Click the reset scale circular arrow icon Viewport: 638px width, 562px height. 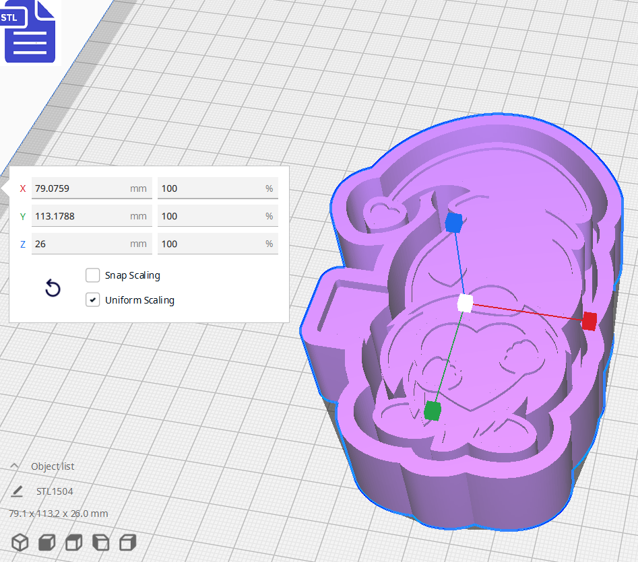53,287
